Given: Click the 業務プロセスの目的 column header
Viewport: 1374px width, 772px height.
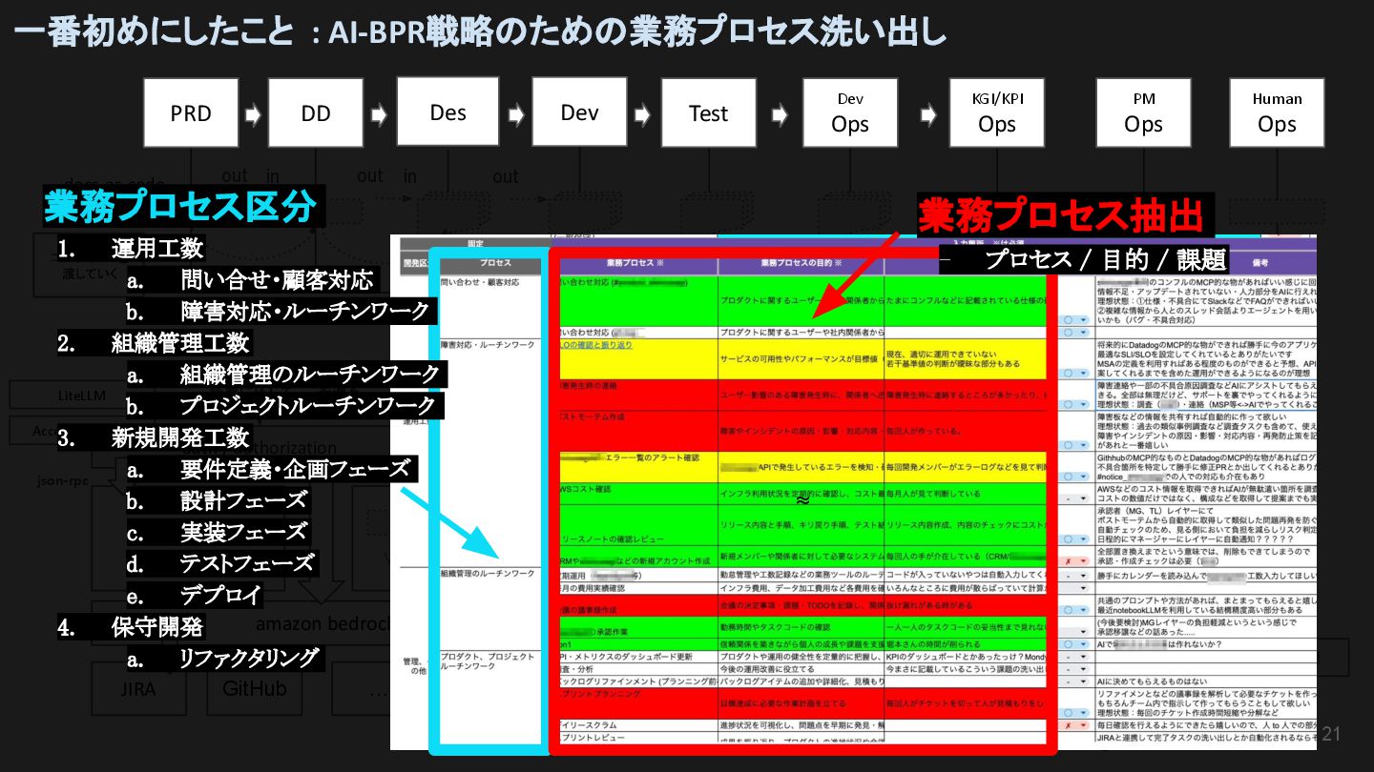Looking at the screenshot, I should (801, 262).
